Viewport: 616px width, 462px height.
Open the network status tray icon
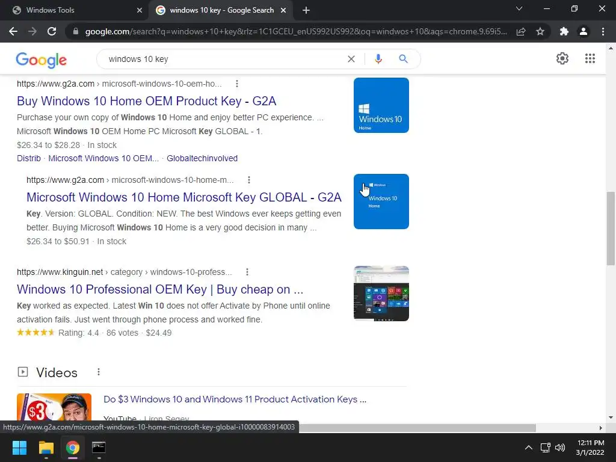[x=545, y=448]
